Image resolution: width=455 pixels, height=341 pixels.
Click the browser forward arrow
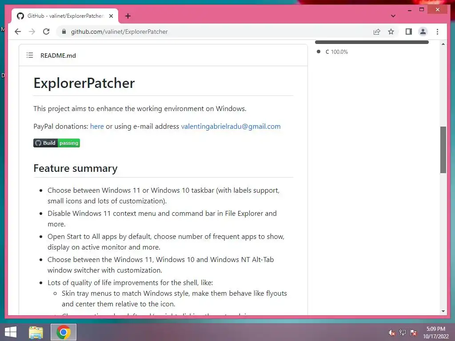(32, 32)
